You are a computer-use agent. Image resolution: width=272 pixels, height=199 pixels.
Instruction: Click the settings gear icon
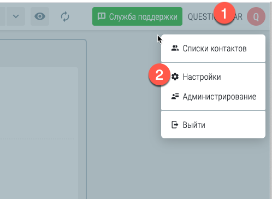point(175,77)
